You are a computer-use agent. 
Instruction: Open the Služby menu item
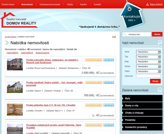pos(70,5)
